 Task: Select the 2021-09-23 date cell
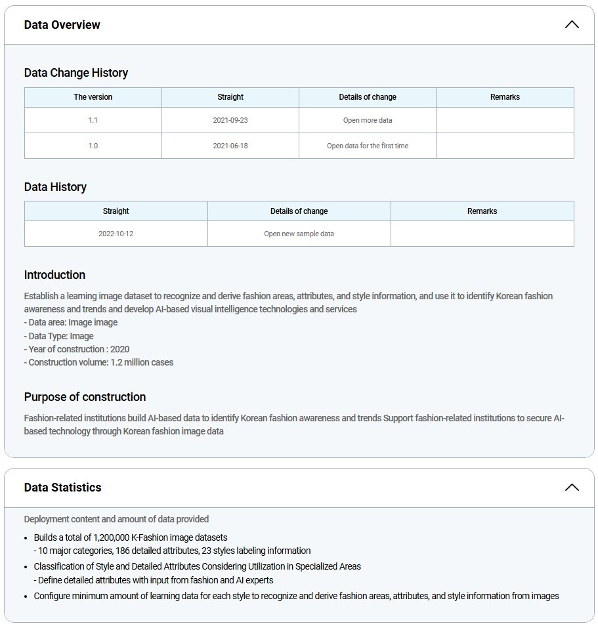(x=230, y=121)
